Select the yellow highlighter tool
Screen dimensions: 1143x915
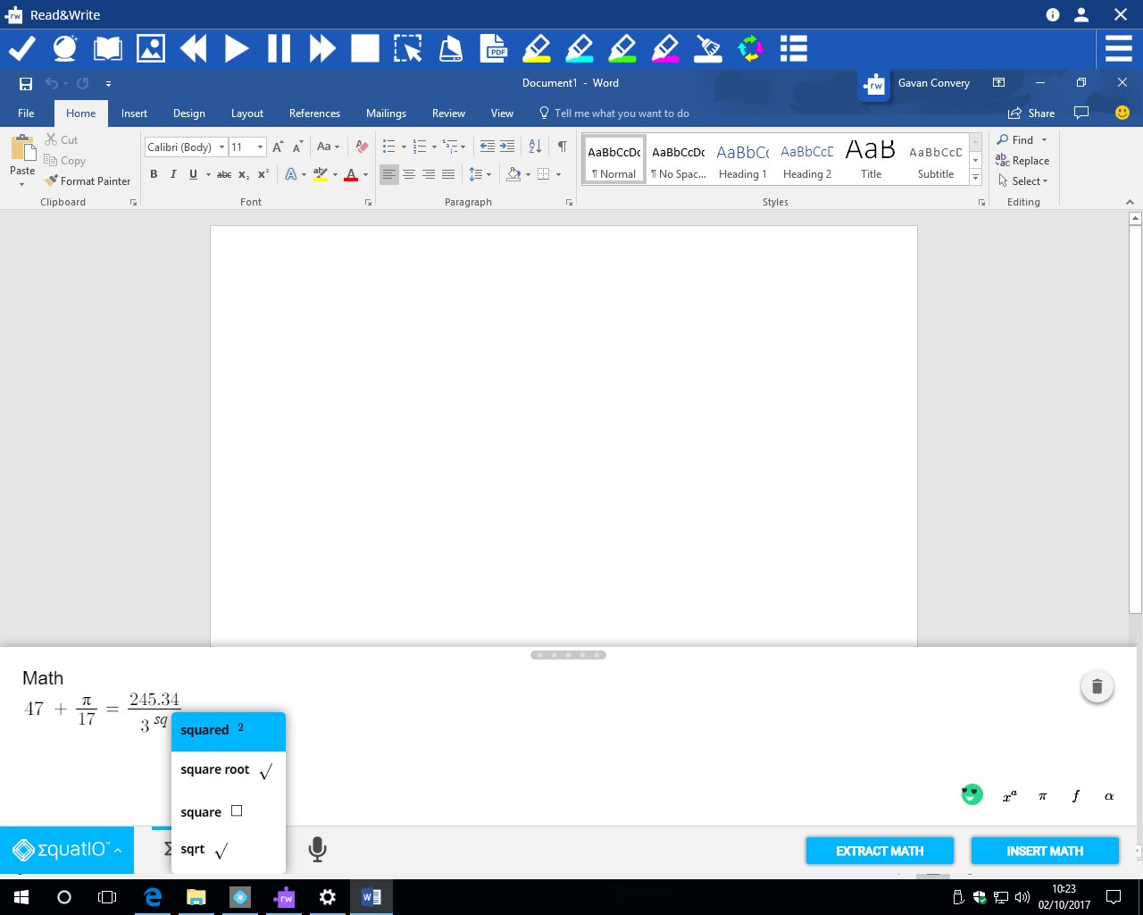(537, 48)
